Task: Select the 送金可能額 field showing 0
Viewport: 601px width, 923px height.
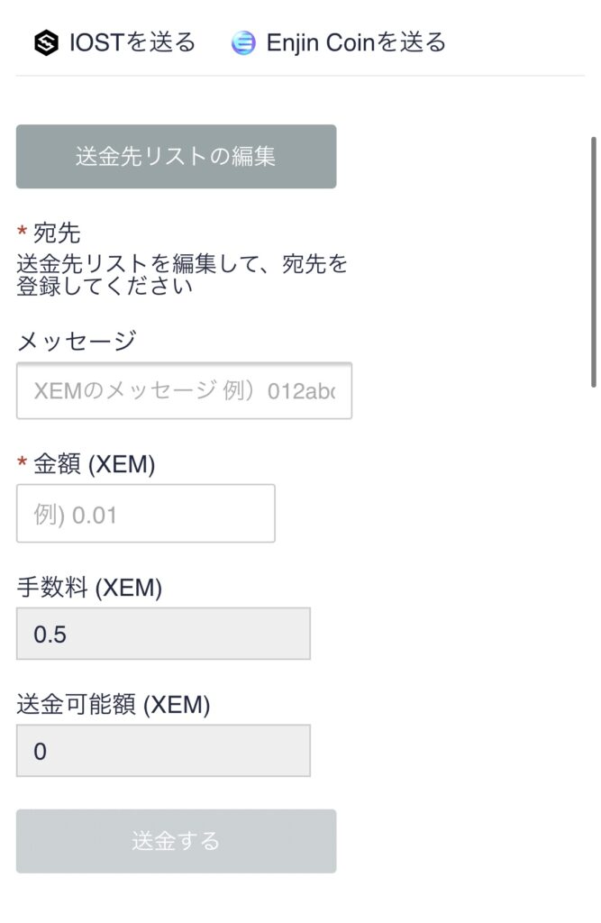Action: click(163, 751)
